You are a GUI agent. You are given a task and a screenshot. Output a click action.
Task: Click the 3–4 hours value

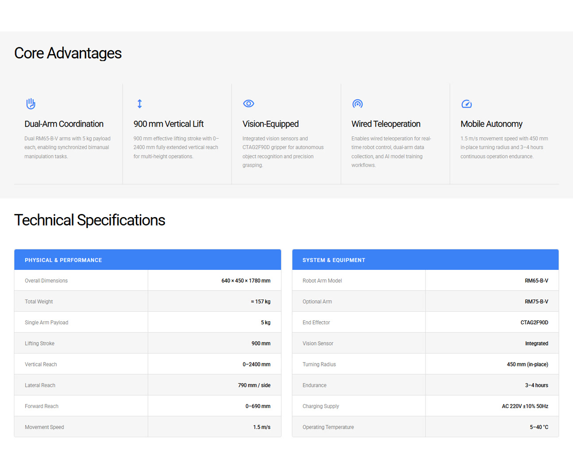click(537, 385)
